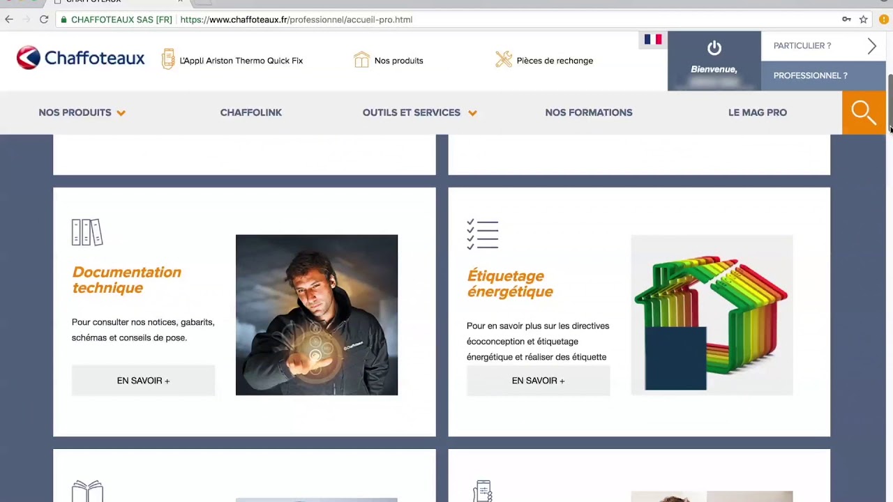This screenshot has width=893, height=502.
Task: Click the checklist icon above Étiquetage énergétique
Action: 482,234
